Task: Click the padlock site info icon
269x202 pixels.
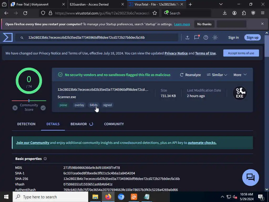Action: (50, 13)
